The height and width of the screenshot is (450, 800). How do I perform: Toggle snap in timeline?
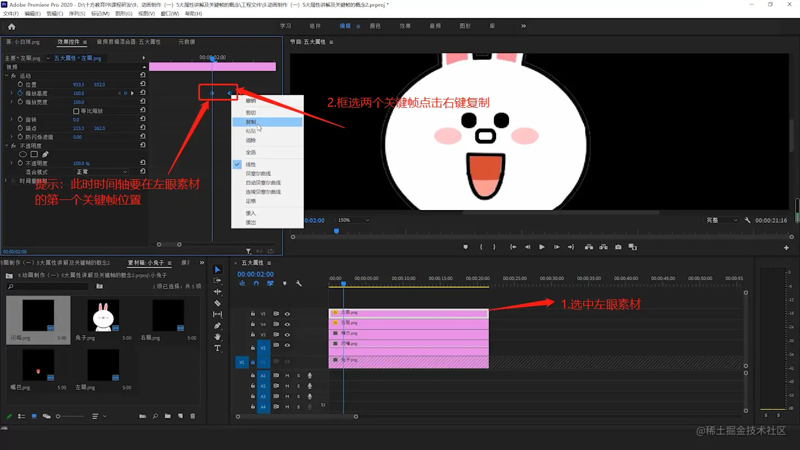[256, 284]
